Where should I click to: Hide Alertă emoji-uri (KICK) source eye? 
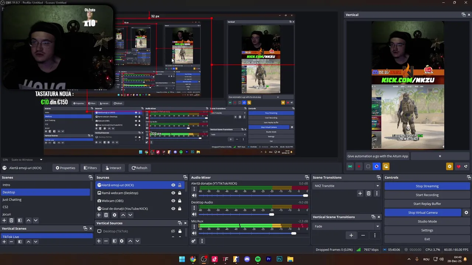[x=173, y=185]
